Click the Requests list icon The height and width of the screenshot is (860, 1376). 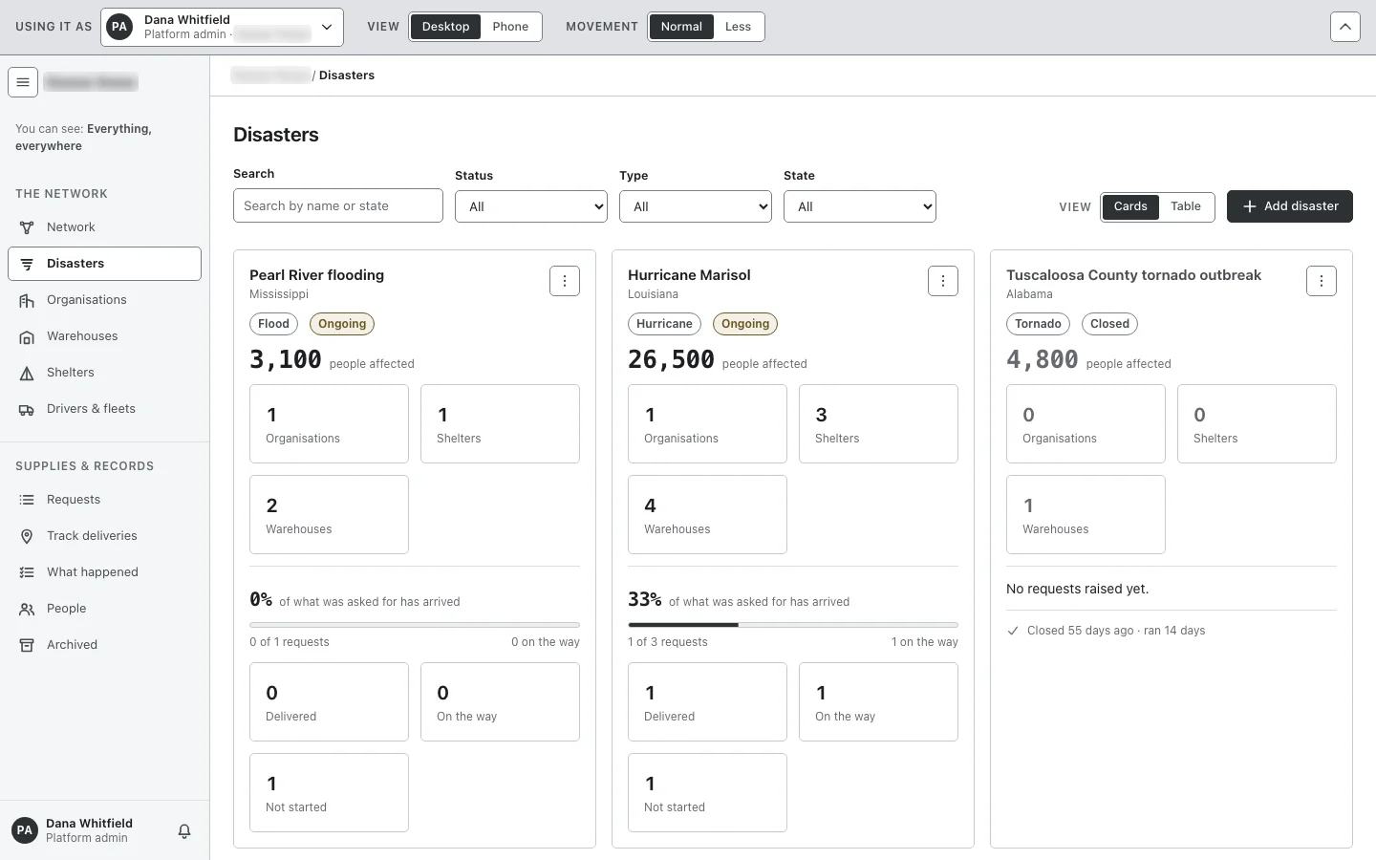27,500
